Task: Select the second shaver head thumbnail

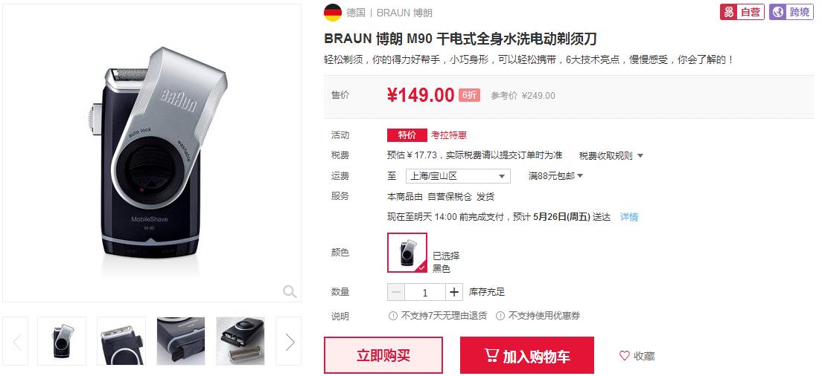Action: [121, 341]
